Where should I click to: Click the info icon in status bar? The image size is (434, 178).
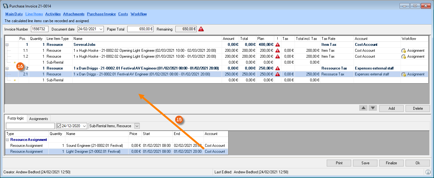point(428,172)
